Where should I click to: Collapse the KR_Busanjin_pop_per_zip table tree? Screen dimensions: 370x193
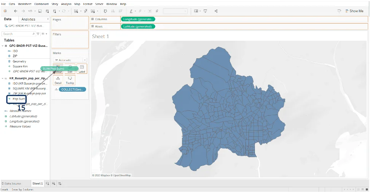pos(2,78)
